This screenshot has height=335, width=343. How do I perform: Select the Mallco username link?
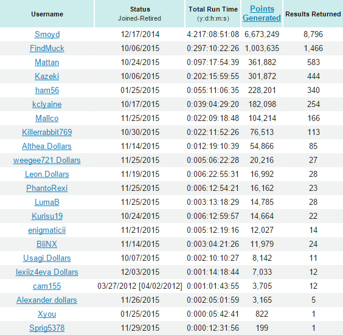point(47,119)
